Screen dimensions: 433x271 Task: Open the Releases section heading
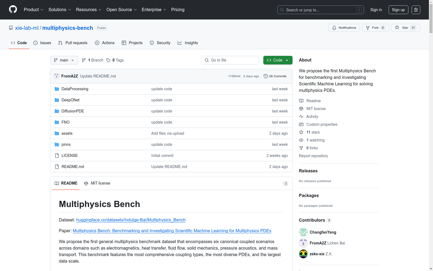308,171
